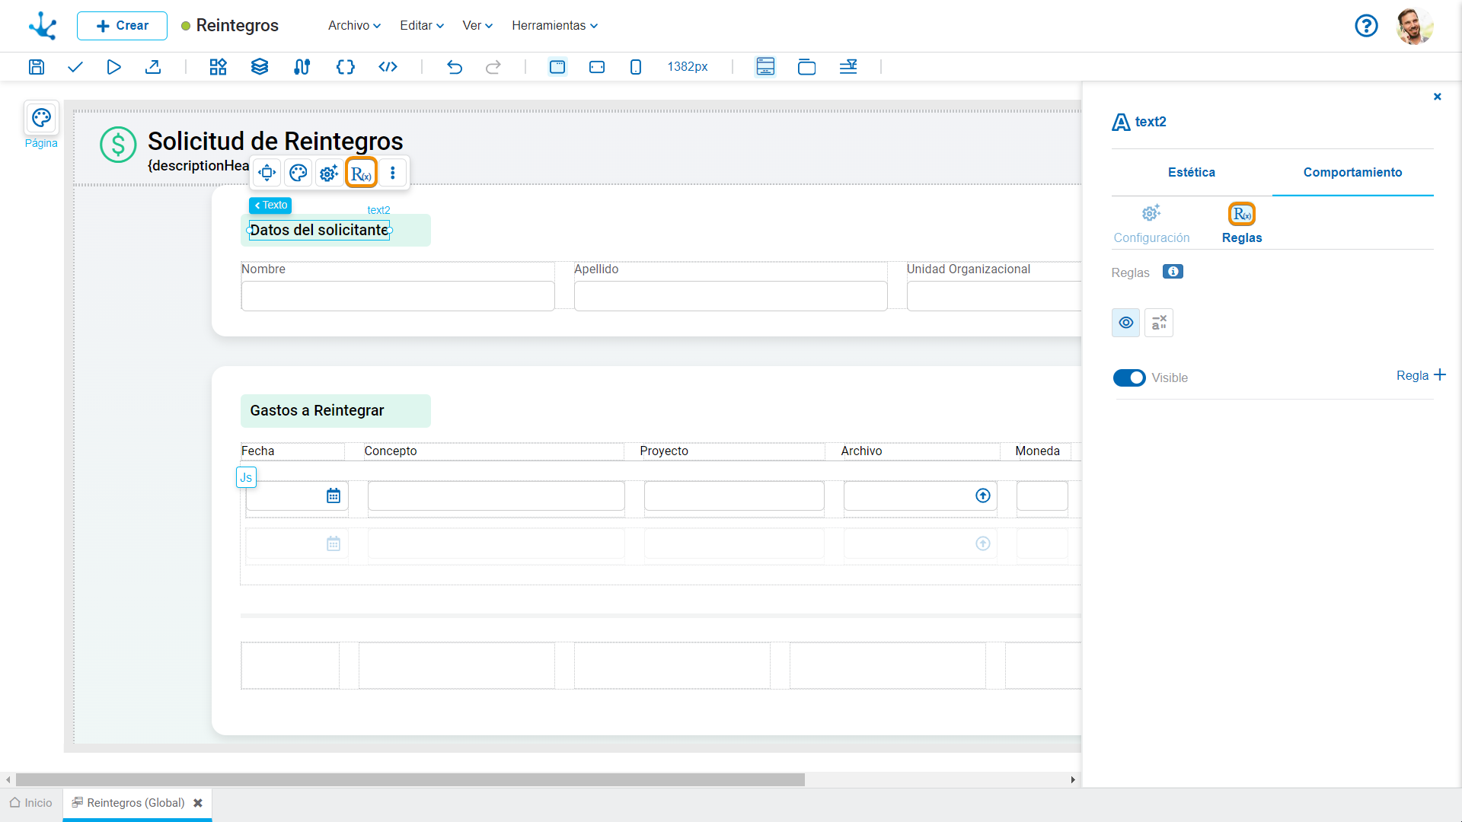Click the visibility eye icon in rules
This screenshot has height=822, width=1462.
pyautogui.click(x=1125, y=322)
